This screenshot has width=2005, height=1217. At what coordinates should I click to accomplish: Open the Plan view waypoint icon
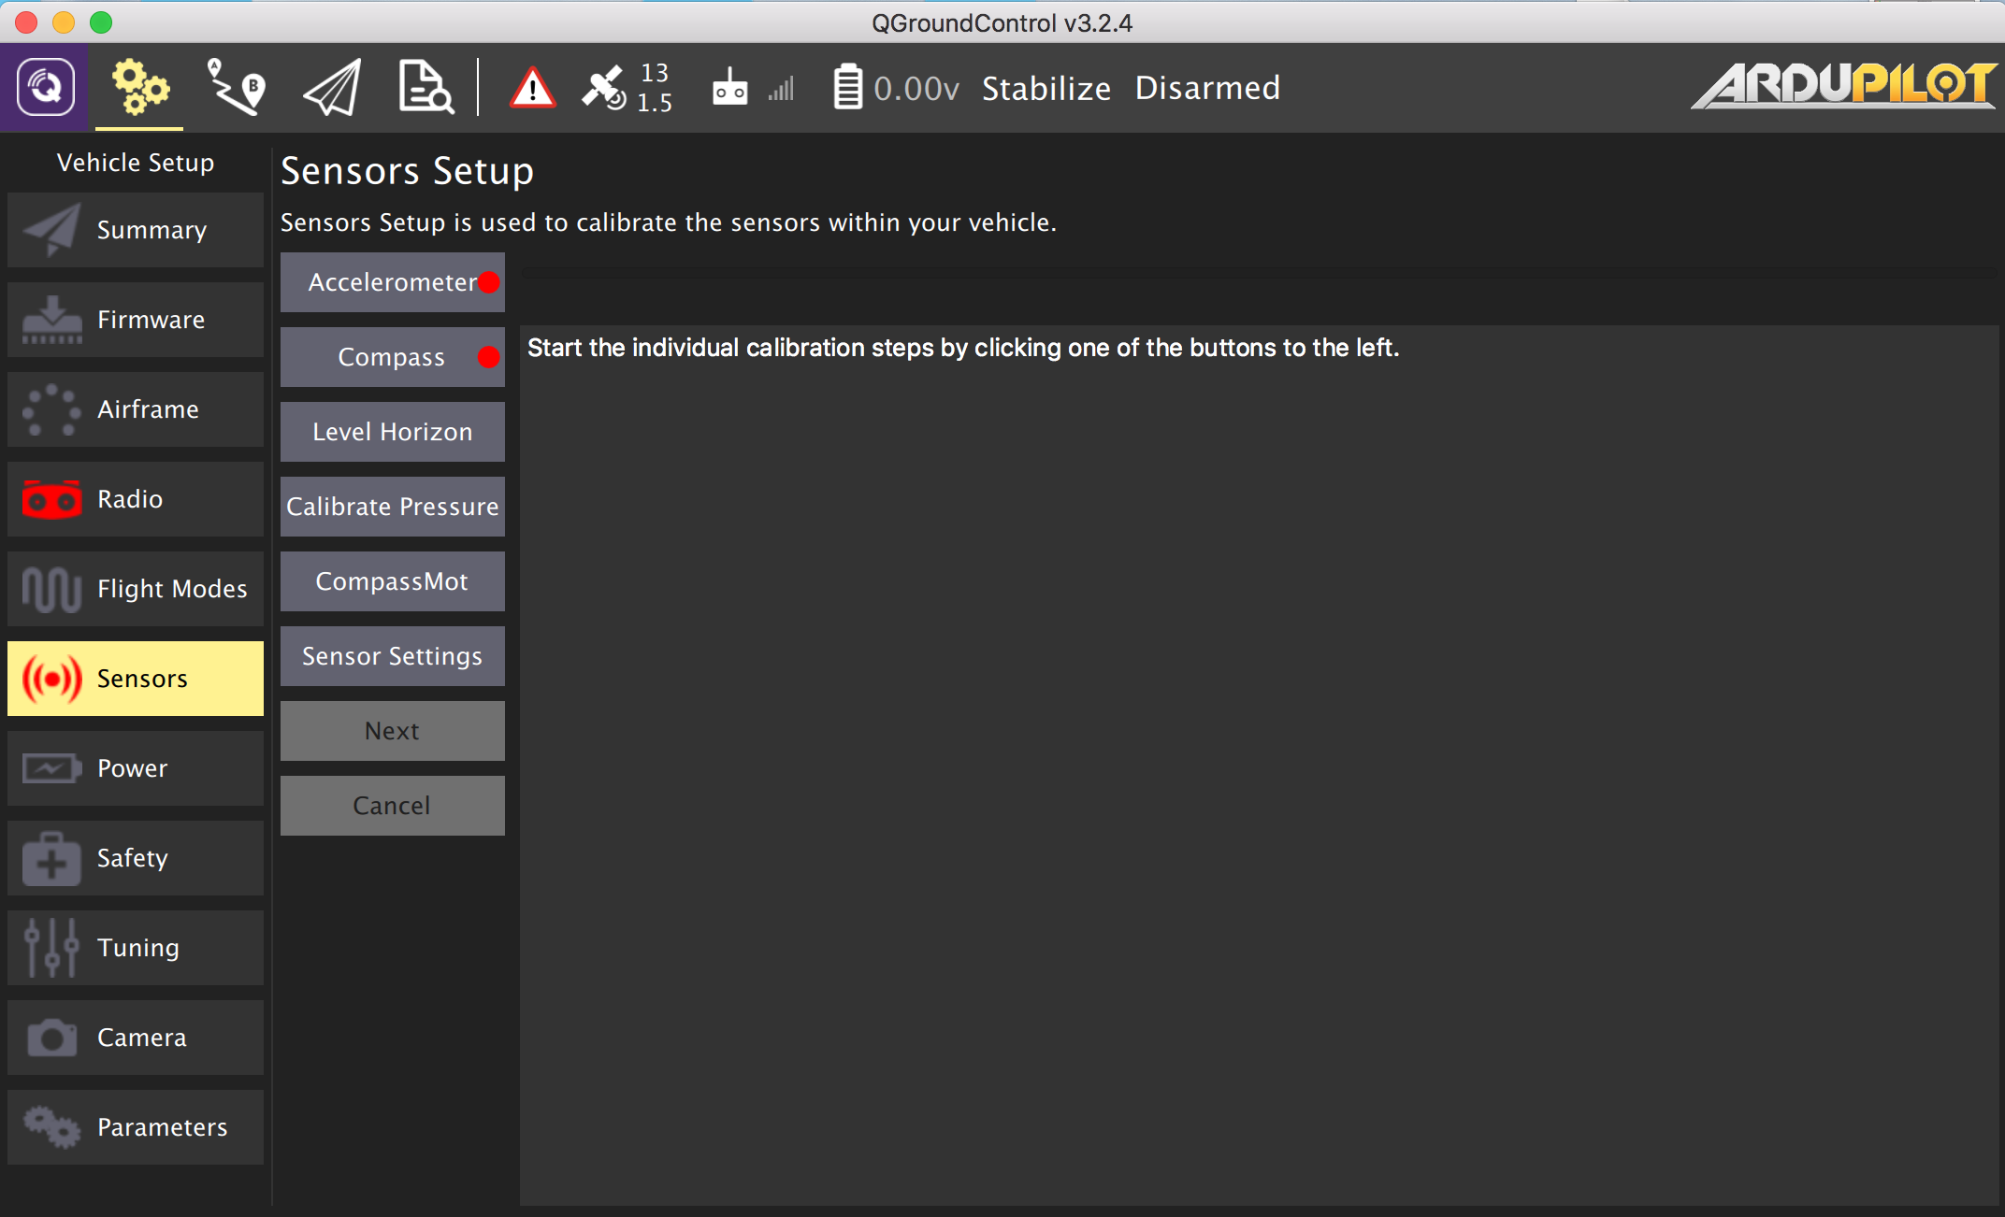click(236, 87)
